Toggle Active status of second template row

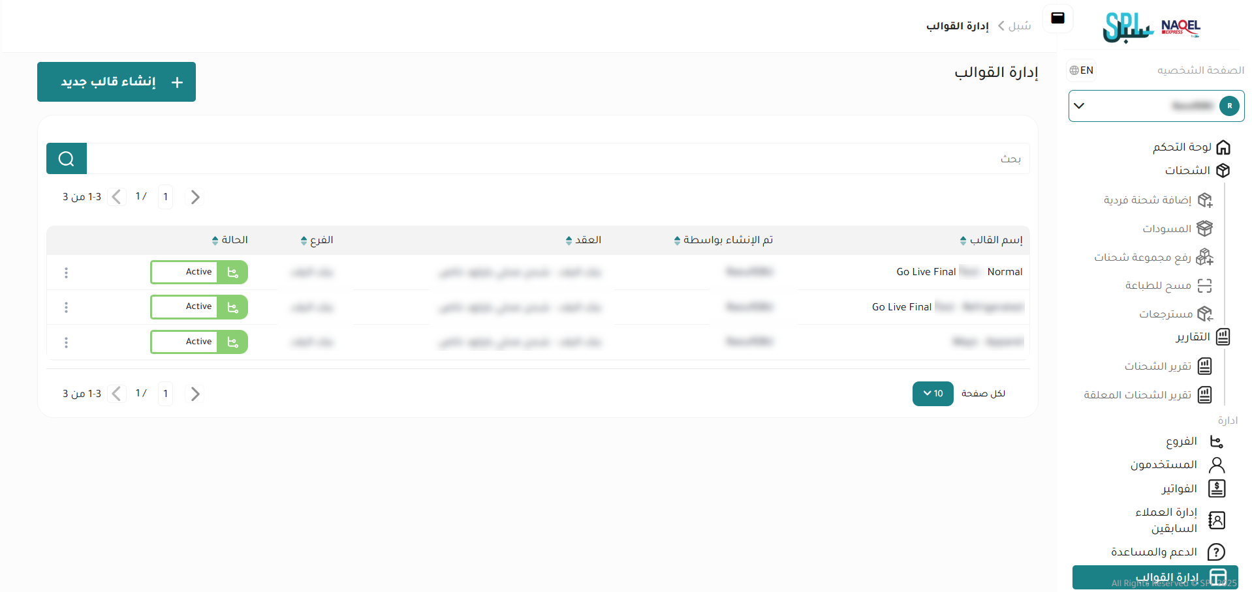[x=199, y=307]
